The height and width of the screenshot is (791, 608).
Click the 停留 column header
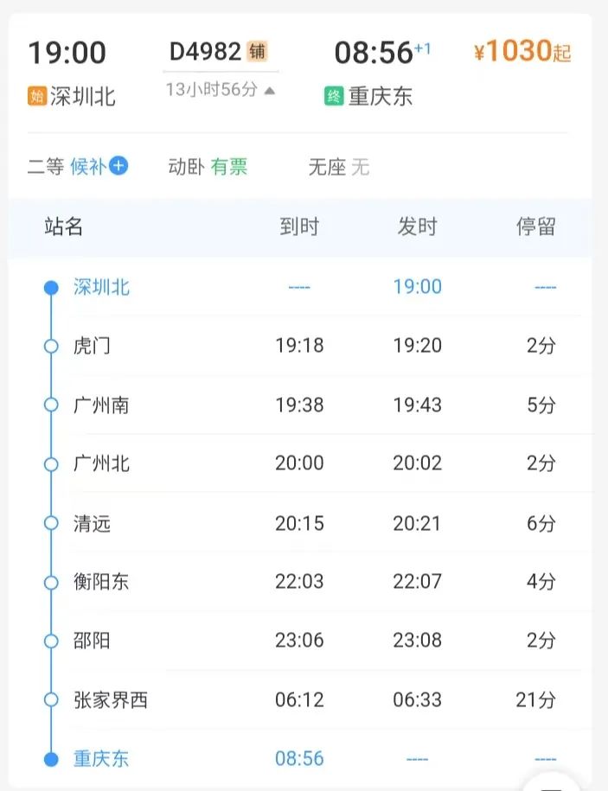(536, 226)
